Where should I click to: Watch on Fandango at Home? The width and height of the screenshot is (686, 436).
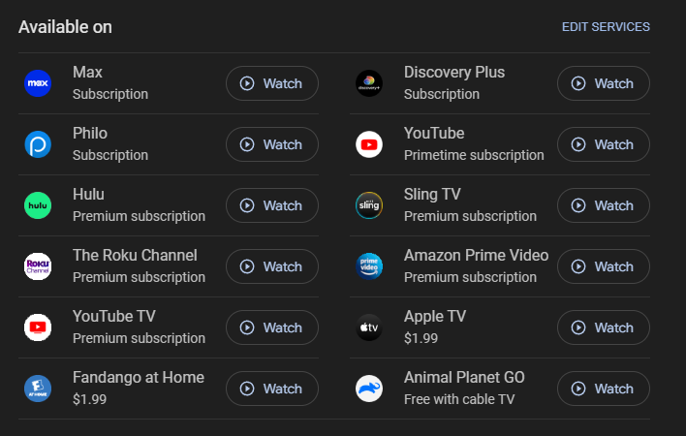[272, 389]
